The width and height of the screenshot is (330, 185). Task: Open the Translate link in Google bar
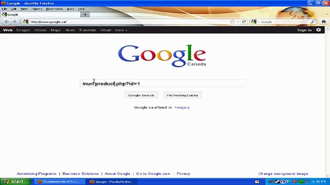coord(87,30)
